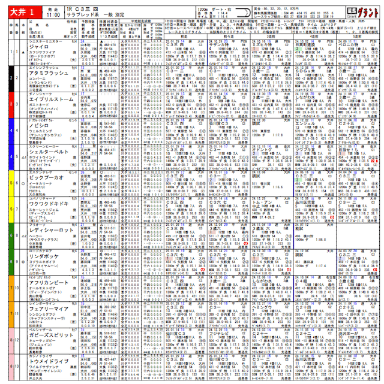Click the race title 1R C3三 四
Image resolution: width=384 pixels, height=384 pixels.
[x=82, y=9]
